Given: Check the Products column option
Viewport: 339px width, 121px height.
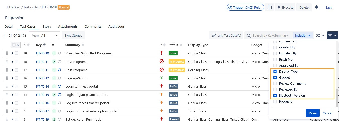Looking at the screenshot, I should 275,102.
